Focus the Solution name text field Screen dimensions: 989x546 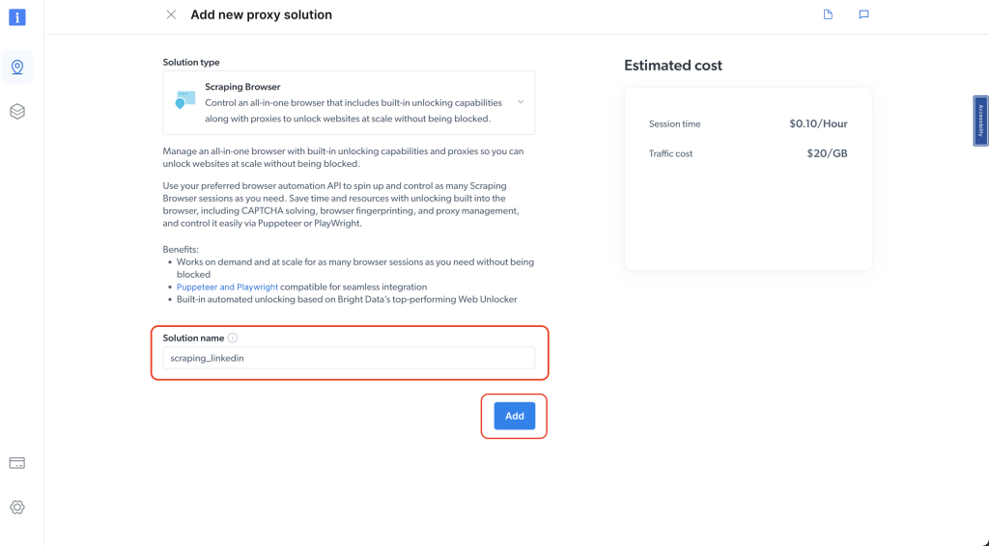(x=349, y=358)
